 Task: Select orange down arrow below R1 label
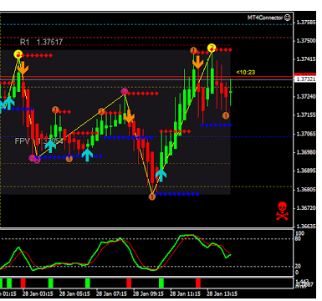coord(23,68)
